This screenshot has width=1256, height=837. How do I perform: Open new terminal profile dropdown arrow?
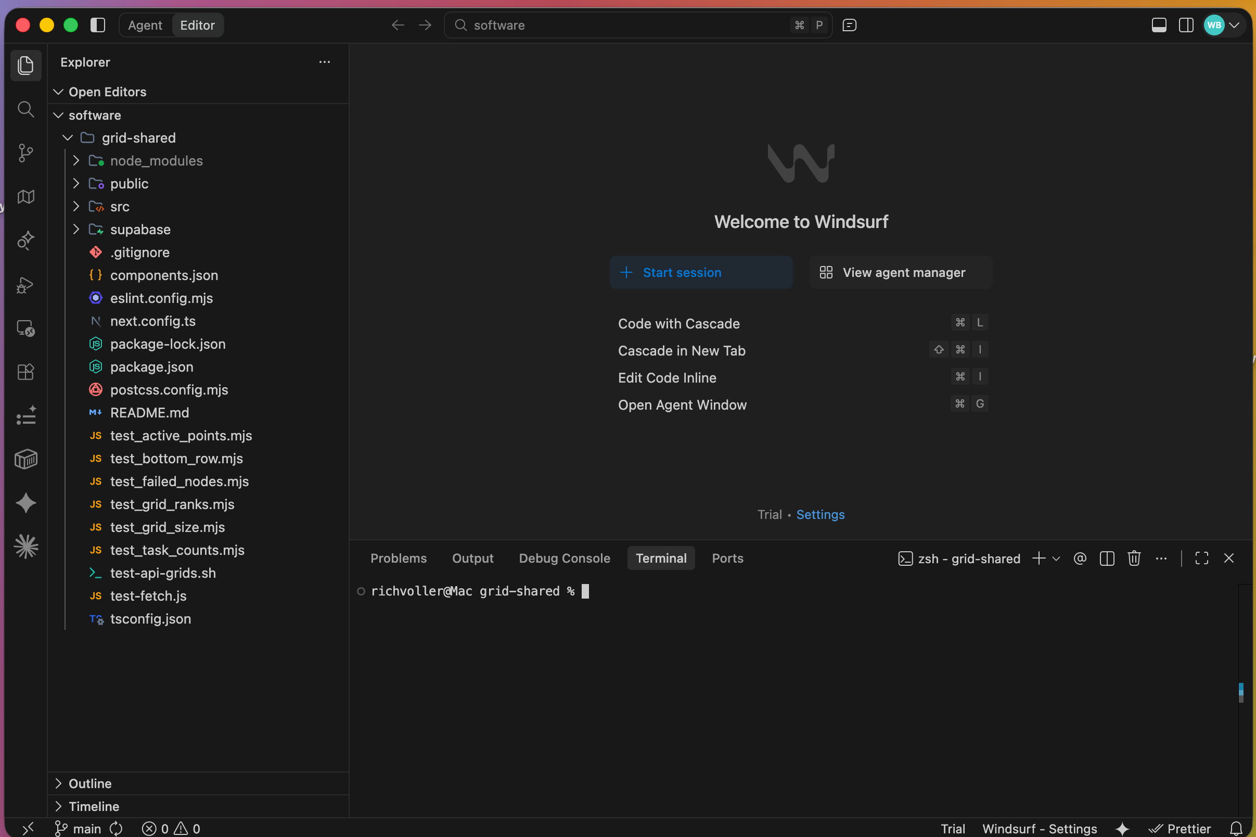pos(1056,559)
